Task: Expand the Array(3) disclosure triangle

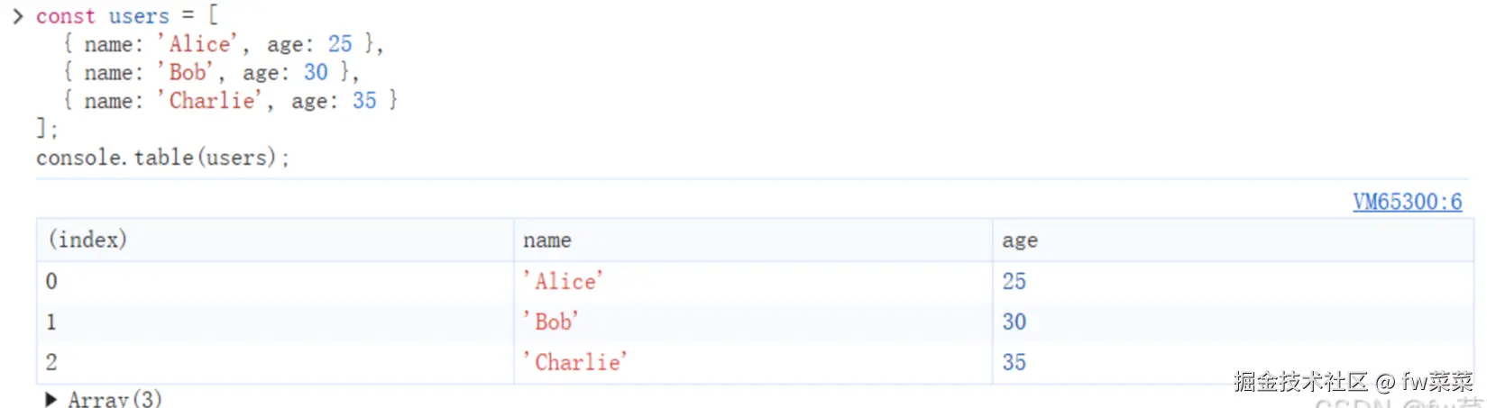Action: (51, 399)
